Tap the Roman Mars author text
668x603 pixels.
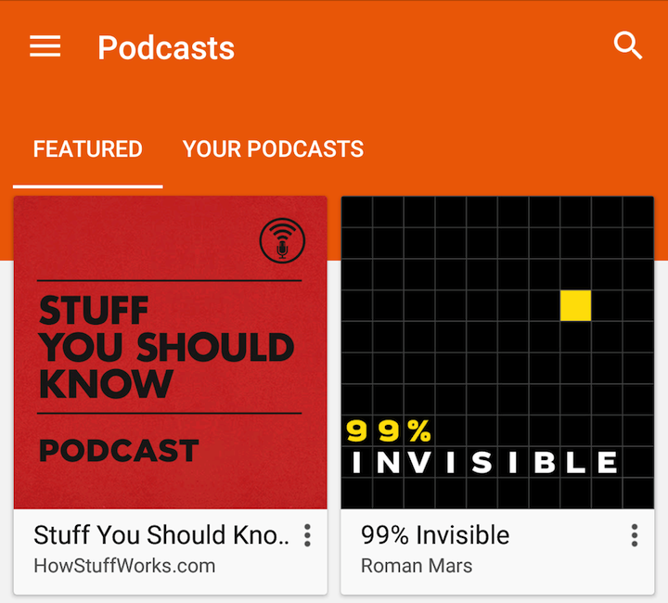417,566
